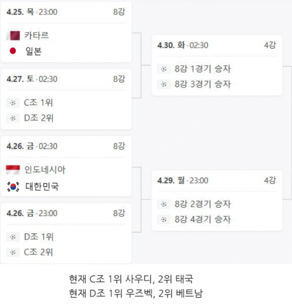Click ball icon beside 8강 1경기 승자
292x307 pixels.
click(x=164, y=69)
